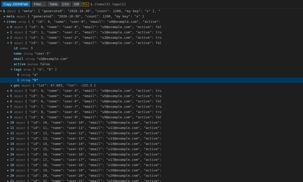Open the Filter… option
Image resolution: width=303 pixels, height=182 pixels.
click(39, 4)
